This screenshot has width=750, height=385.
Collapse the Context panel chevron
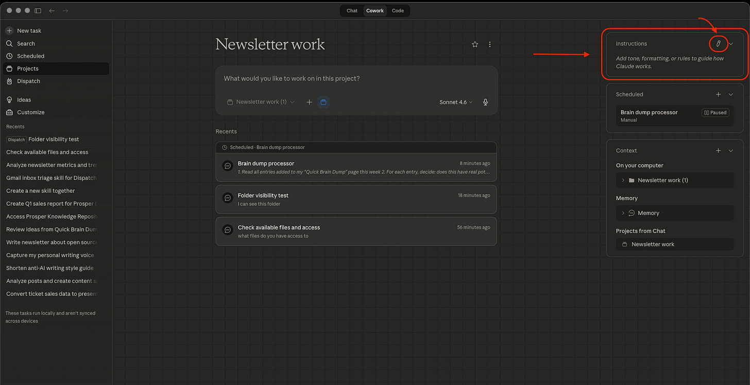coord(731,151)
